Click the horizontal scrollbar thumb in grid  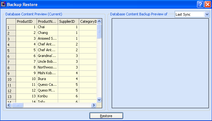pyautogui.click(x=18, y=105)
